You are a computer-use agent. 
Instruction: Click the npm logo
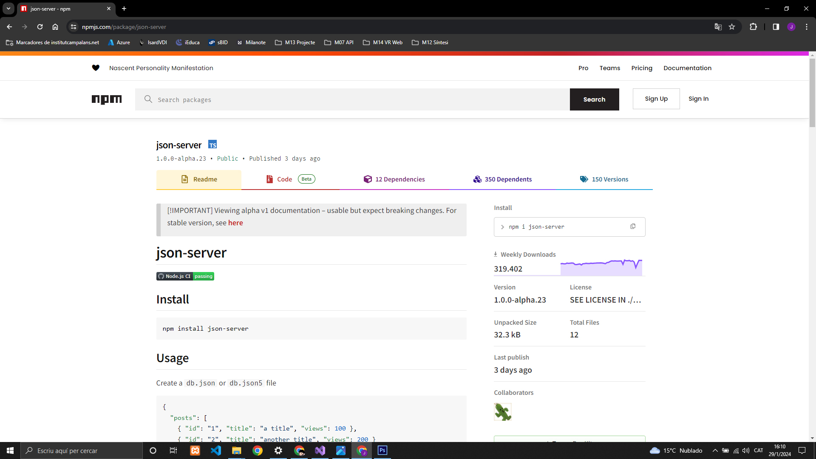pyautogui.click(x=107, y=99)
